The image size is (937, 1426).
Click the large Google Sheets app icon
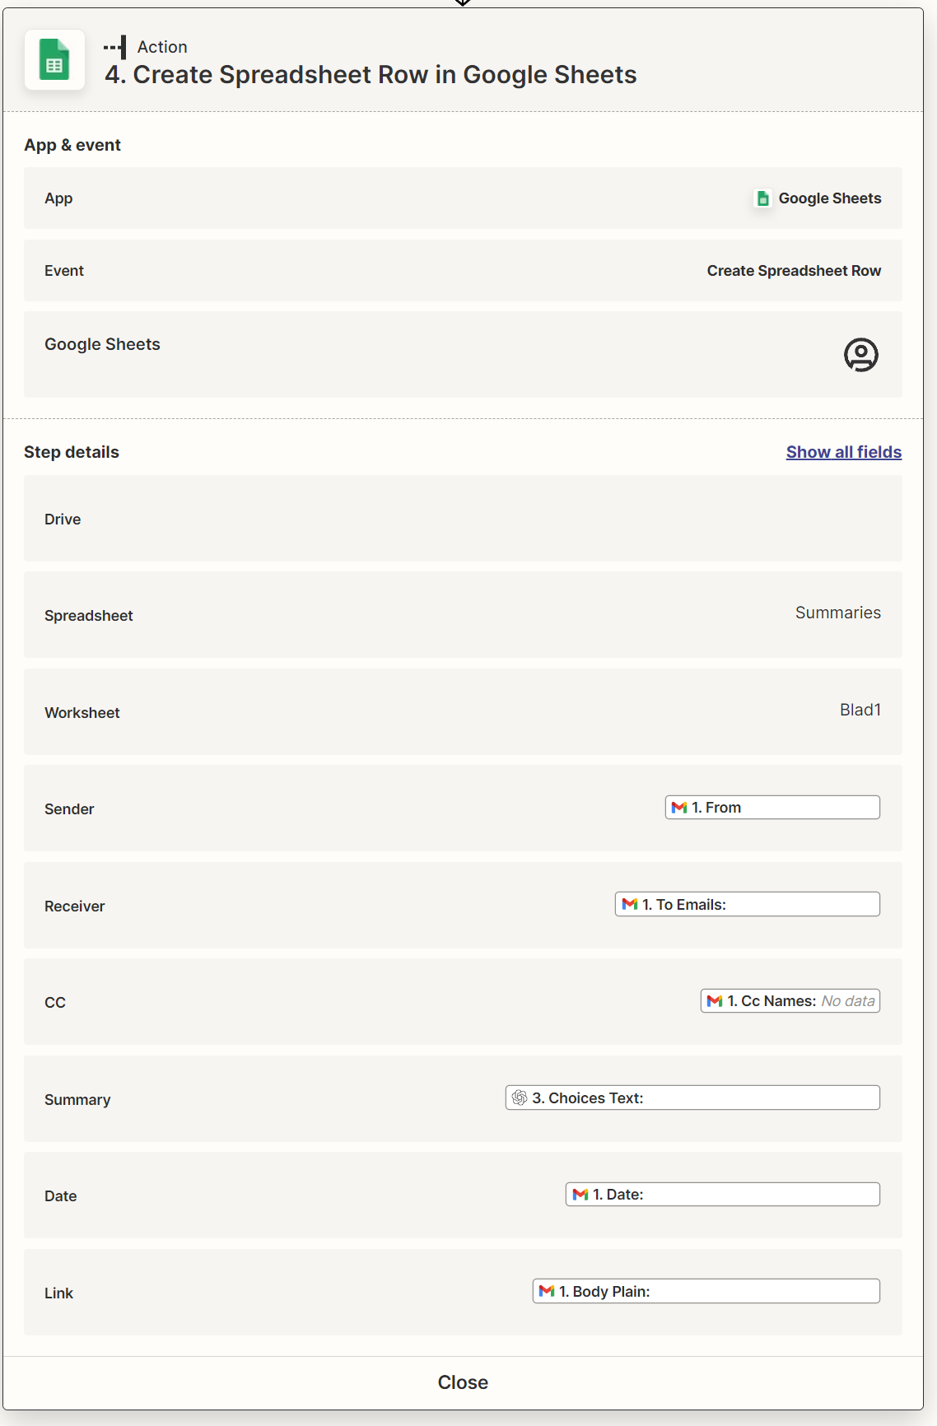54,60
